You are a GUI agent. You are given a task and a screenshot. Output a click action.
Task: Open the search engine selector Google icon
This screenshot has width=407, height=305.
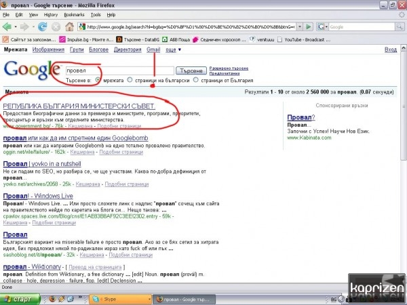321,26
